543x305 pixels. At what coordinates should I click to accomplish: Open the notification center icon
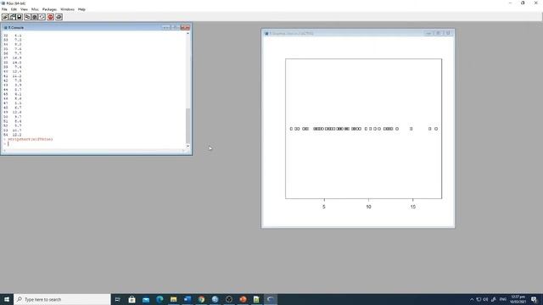[x=534, y=299]
